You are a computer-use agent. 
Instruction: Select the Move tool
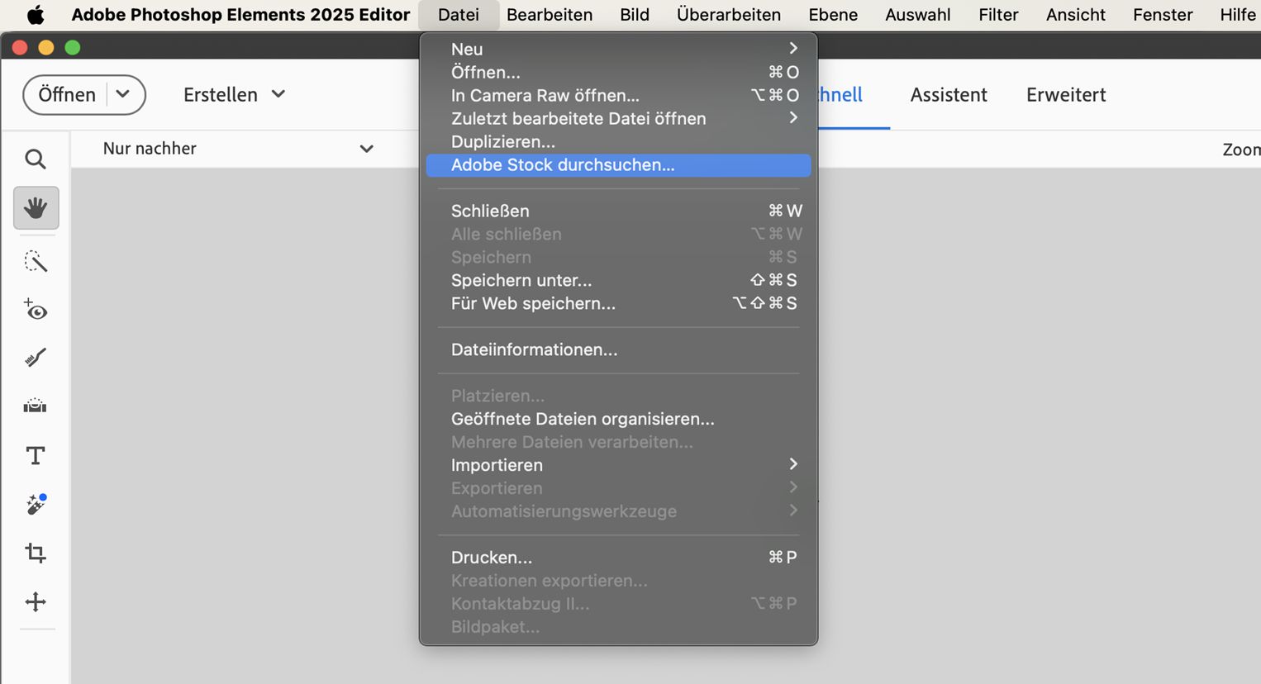pyautogui.click(x=36, y=601)
